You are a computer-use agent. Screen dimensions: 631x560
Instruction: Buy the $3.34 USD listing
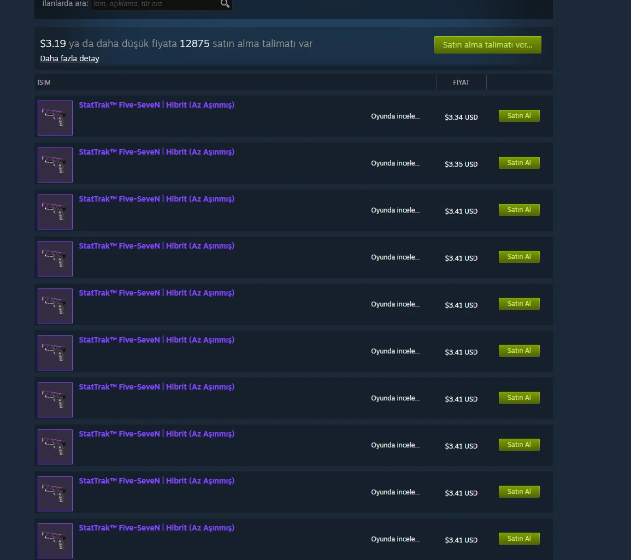pyautogui.click(x=518, y=116)
